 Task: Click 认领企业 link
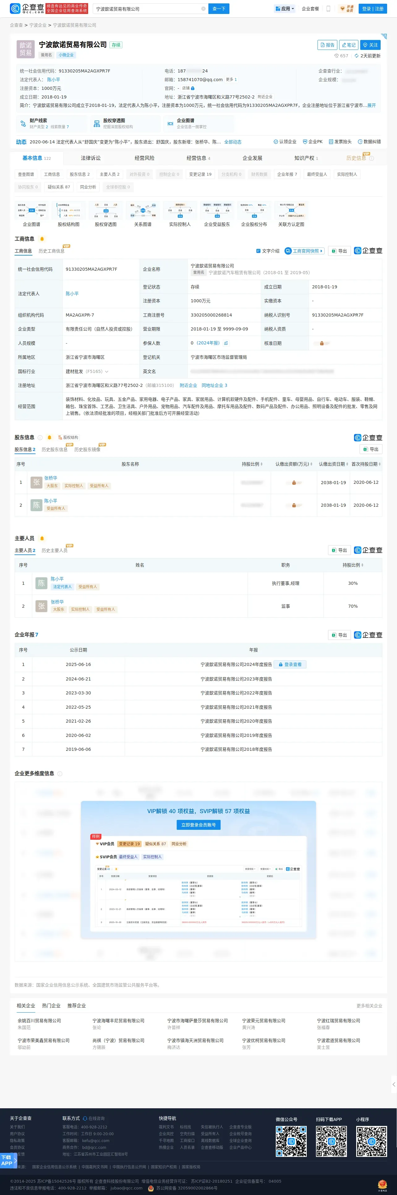point(285,142)
